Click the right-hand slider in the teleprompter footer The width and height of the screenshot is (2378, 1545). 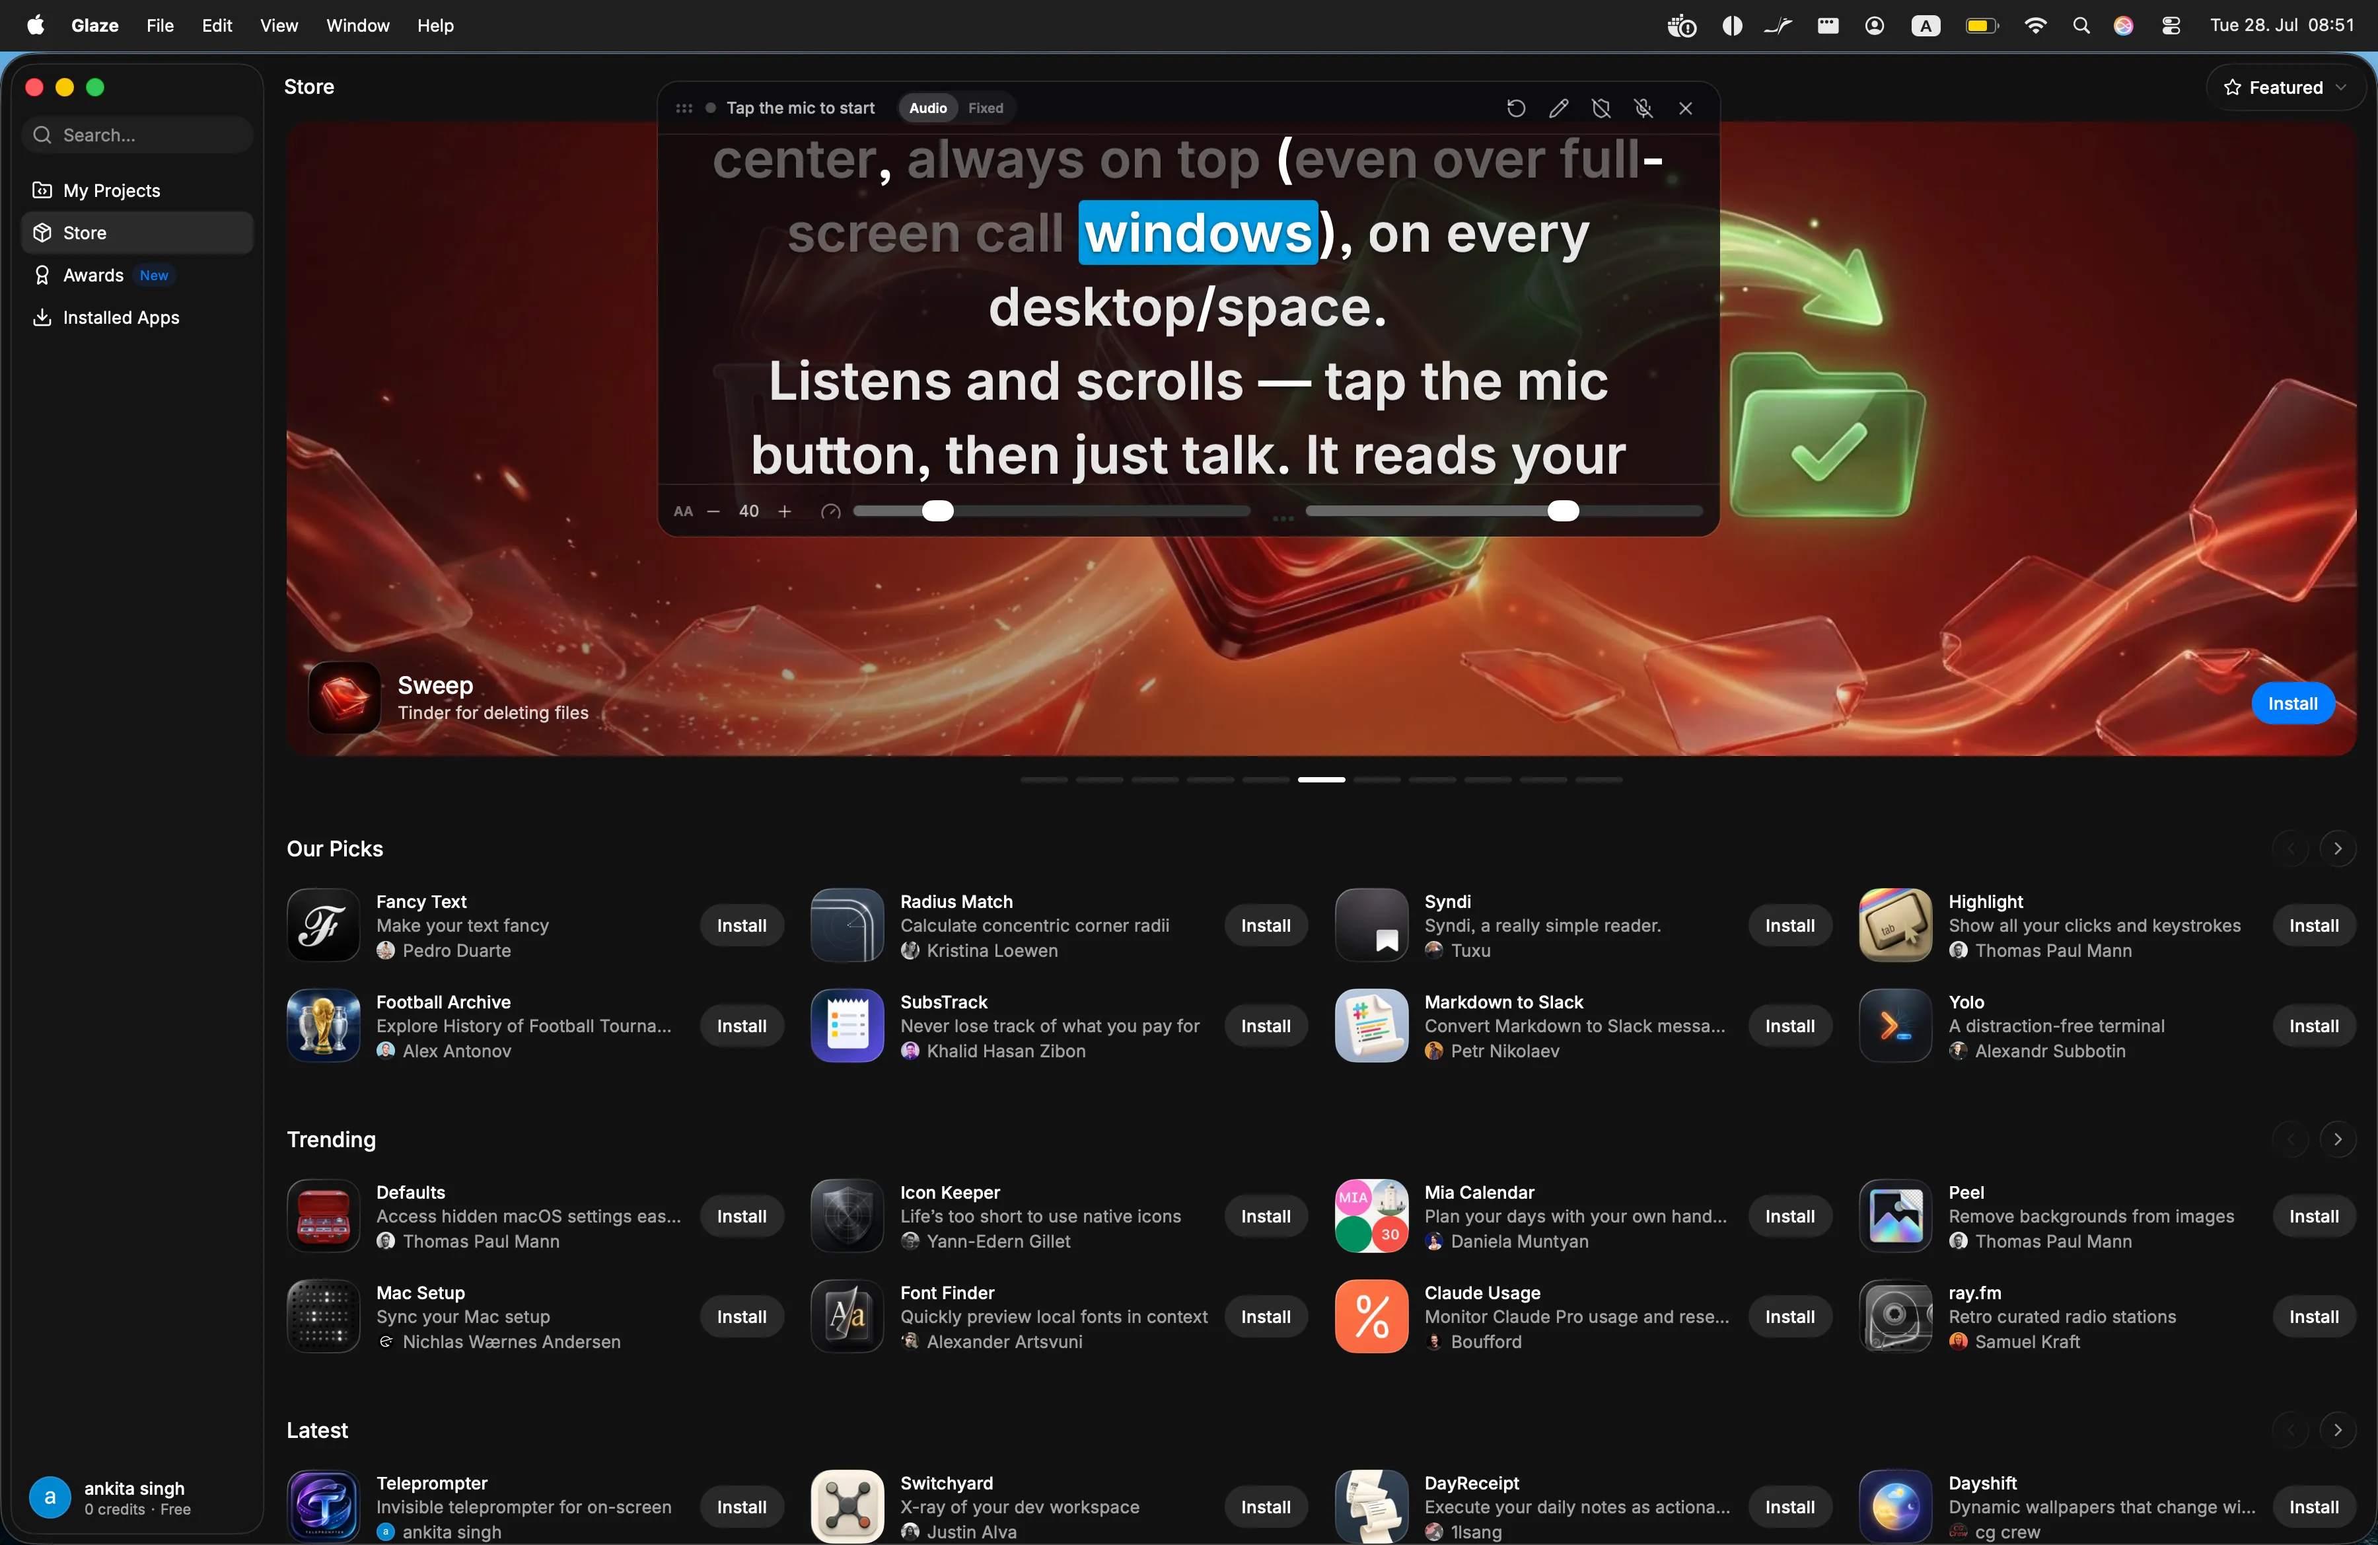point(1503,511)
